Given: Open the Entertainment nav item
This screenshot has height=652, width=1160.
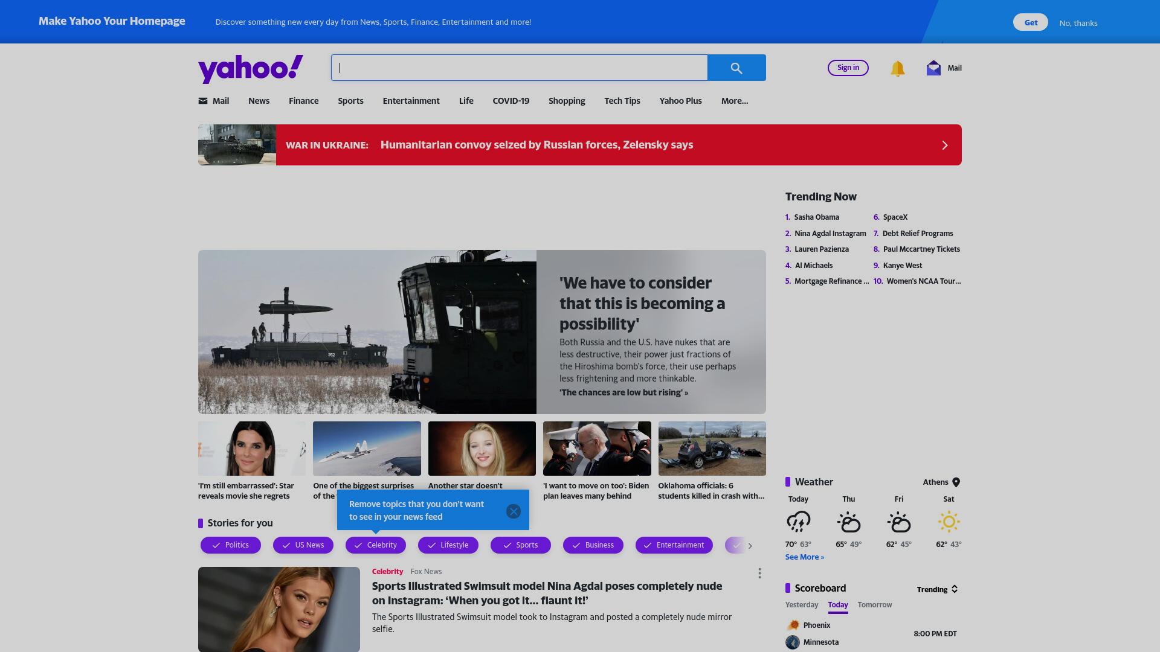Looking at the screenshot, I should (x=411, y=101).
